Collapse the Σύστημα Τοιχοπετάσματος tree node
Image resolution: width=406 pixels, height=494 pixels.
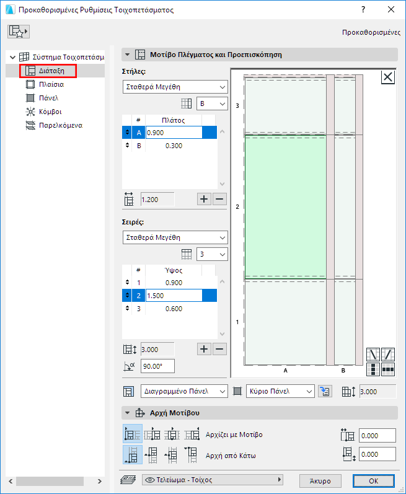point(12,58)
